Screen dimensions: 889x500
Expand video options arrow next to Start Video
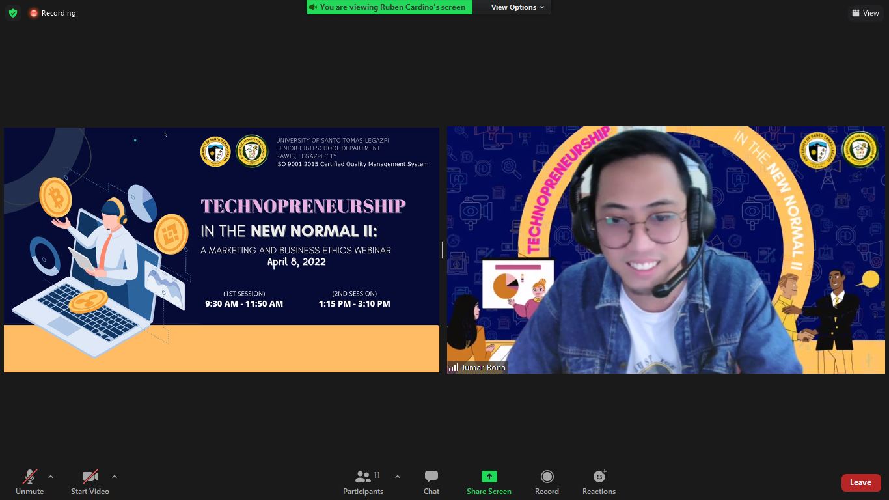pos(115,477)
